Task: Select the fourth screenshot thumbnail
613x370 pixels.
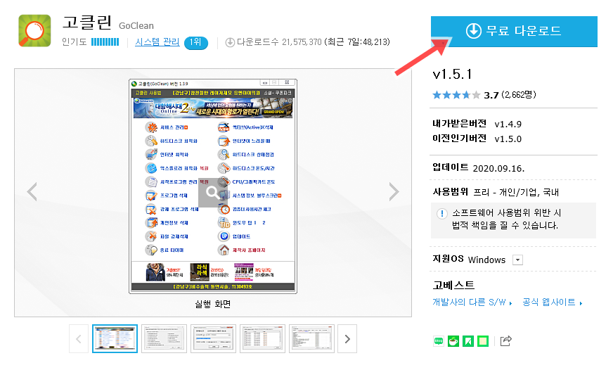Action: pos(263,339)
